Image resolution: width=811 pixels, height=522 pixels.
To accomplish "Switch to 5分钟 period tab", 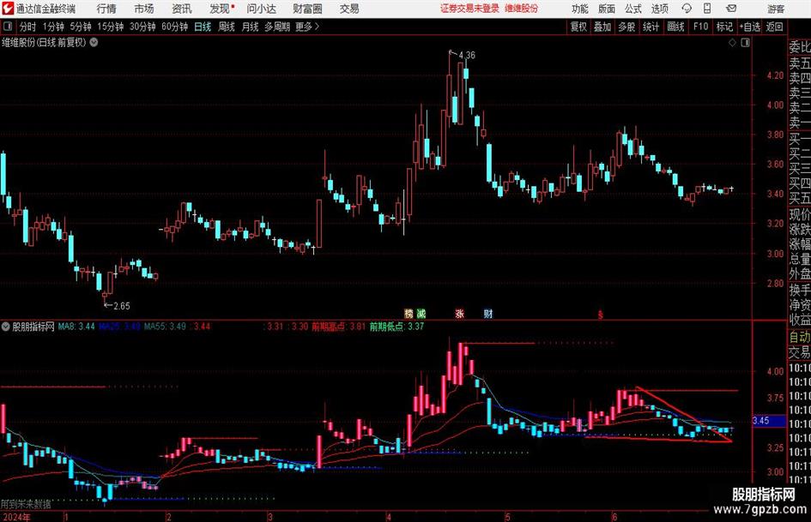I will pyautogui.click(x=80, y=27).
